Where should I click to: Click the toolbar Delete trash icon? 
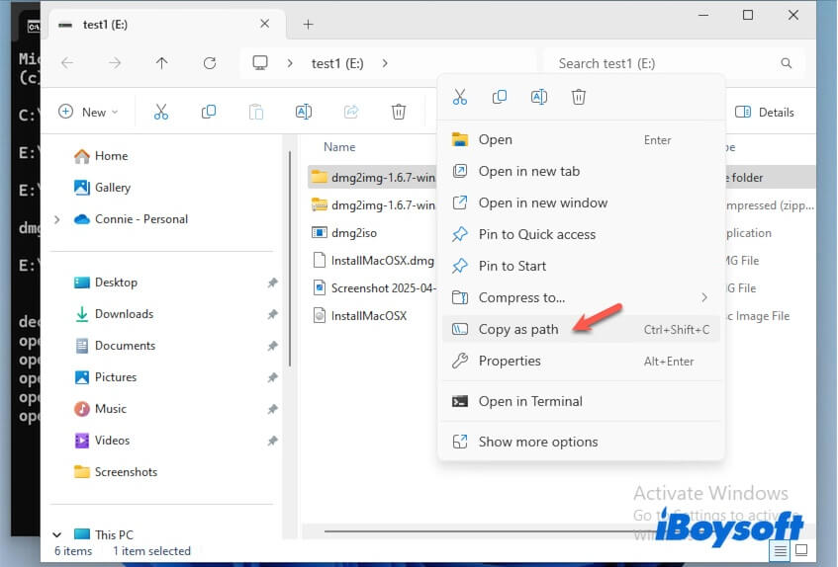[x=398, y=112]
